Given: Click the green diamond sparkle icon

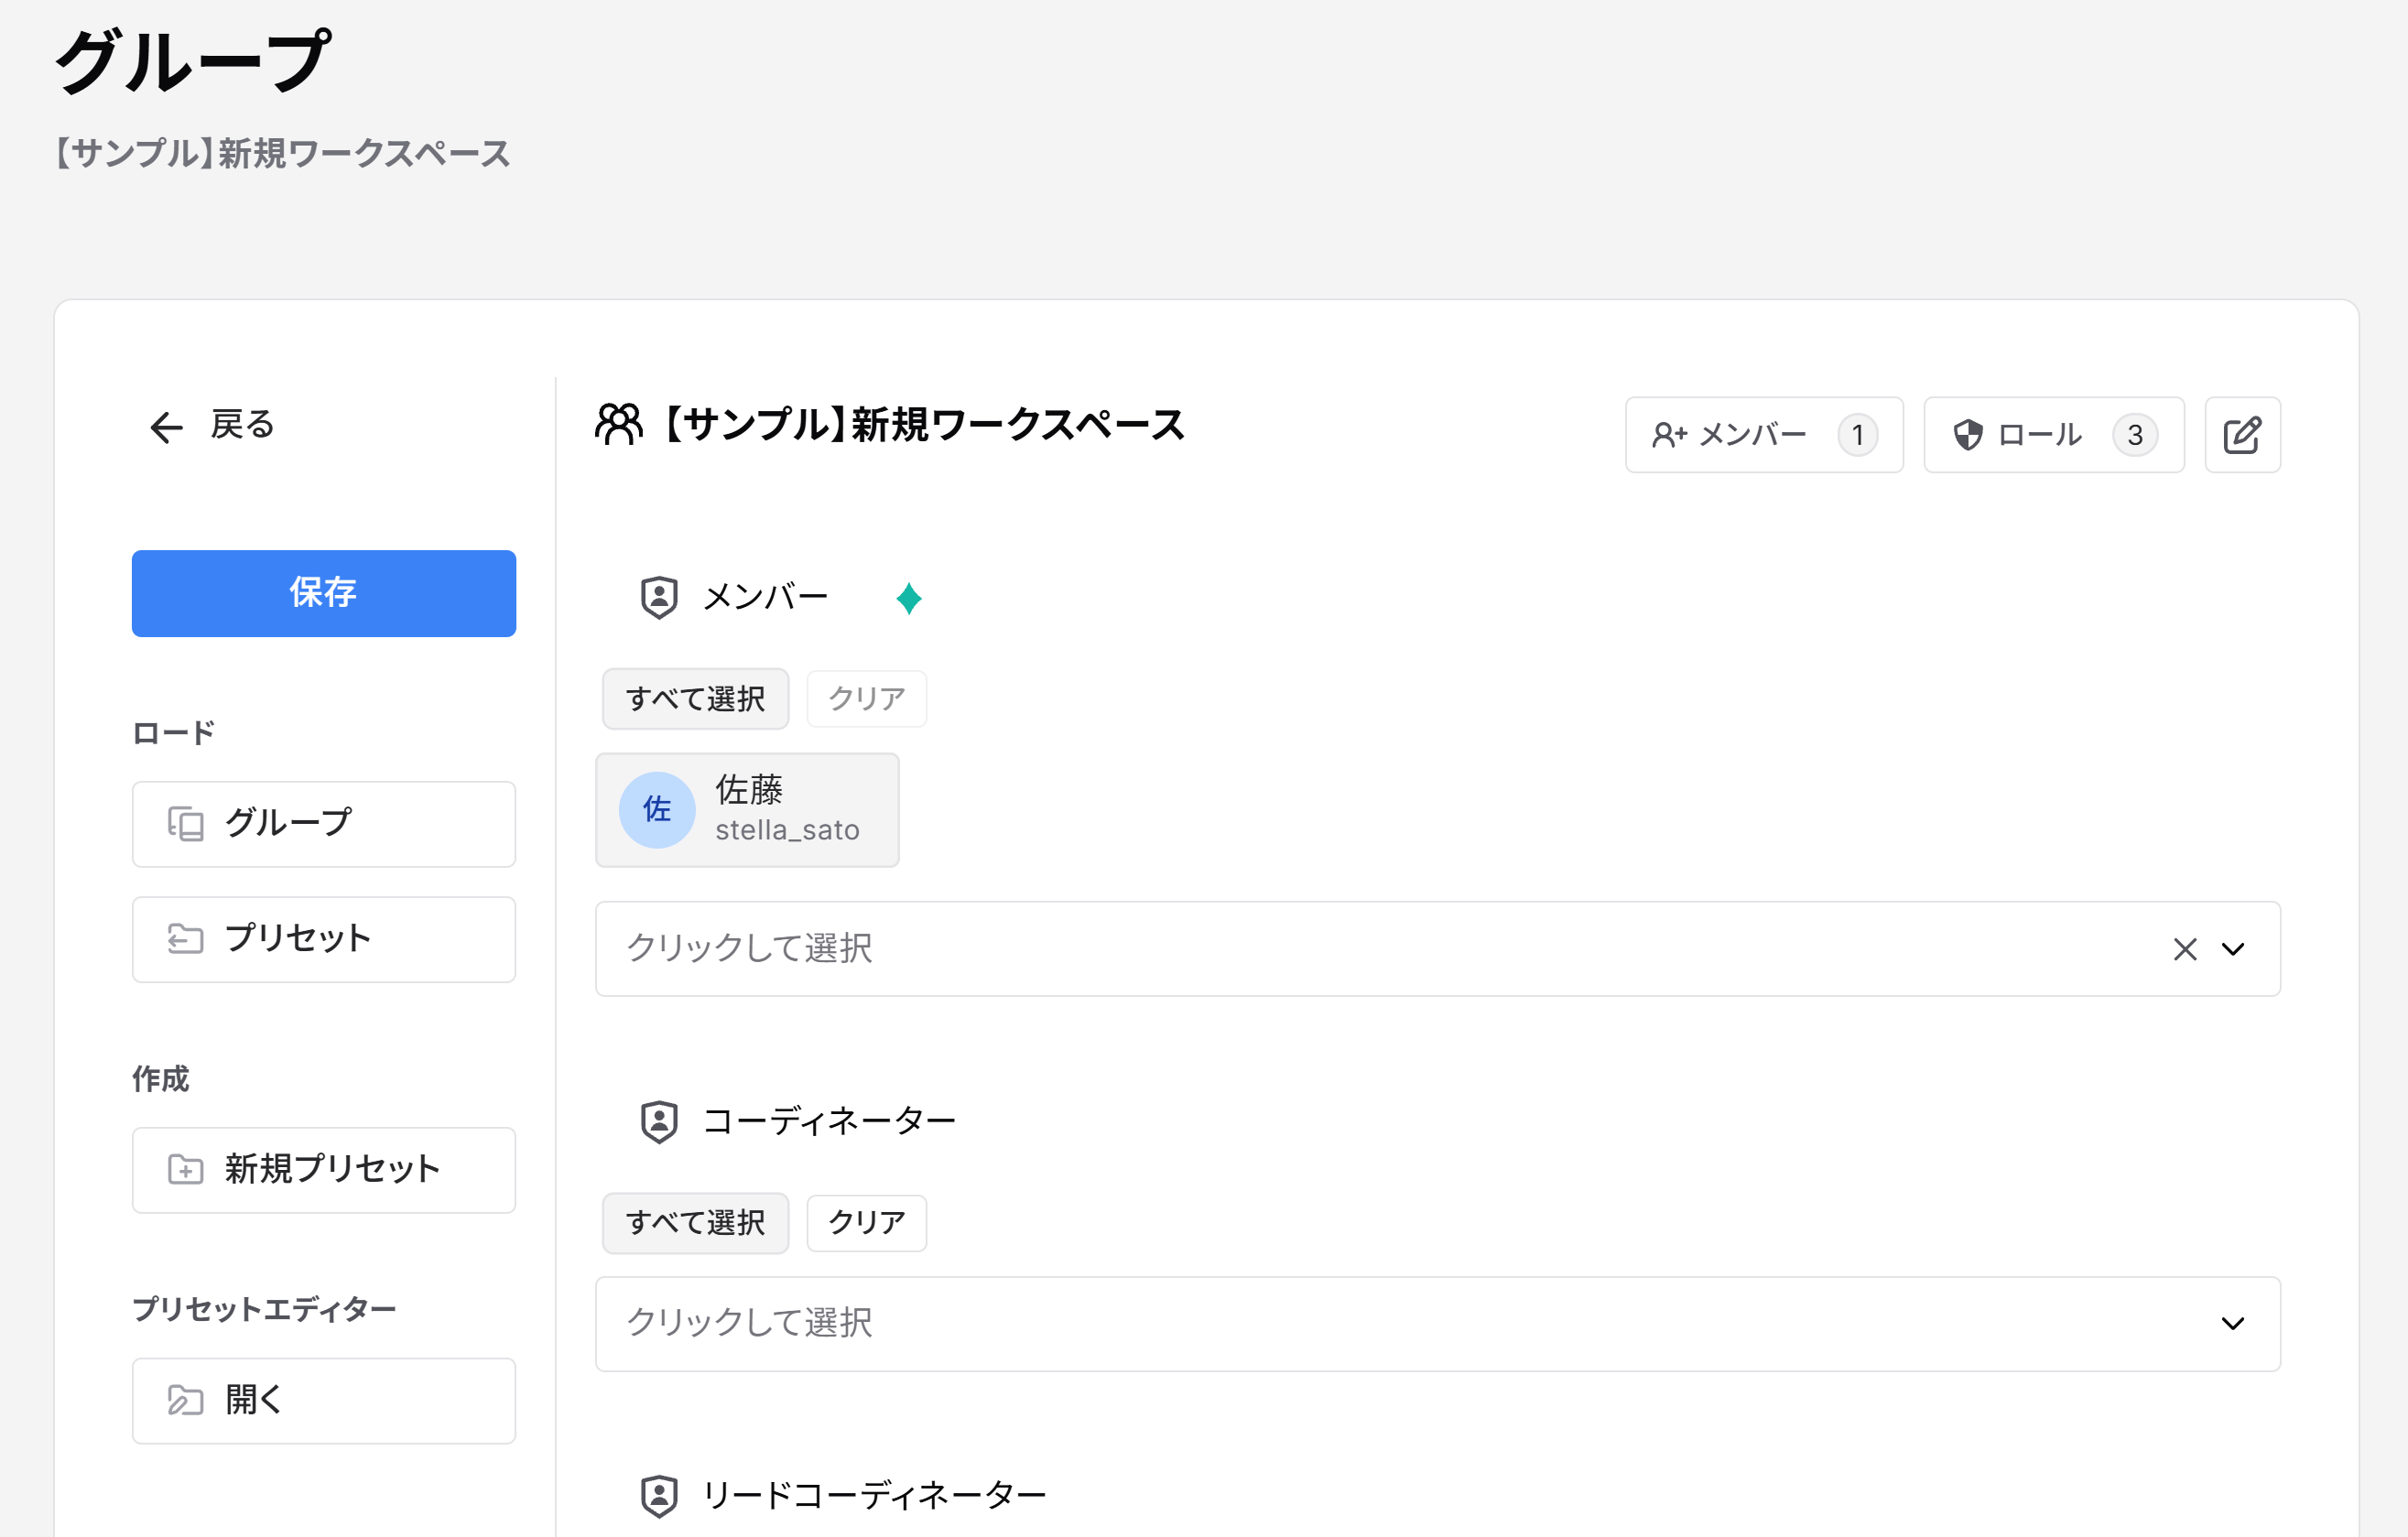Looking at the screenshot, I should [908, 598].
